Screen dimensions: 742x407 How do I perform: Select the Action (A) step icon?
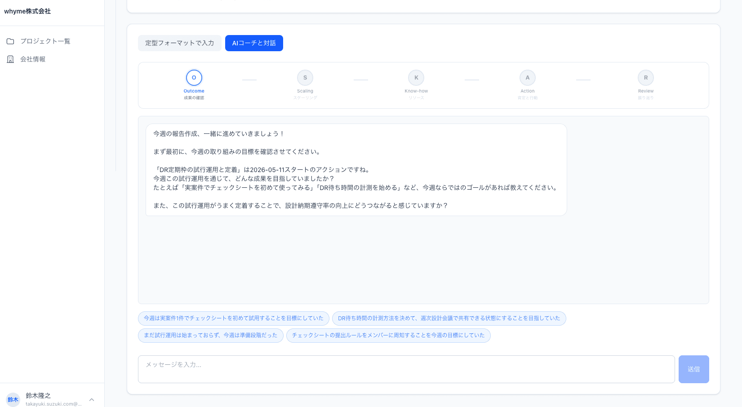pyautogui.click(x=527, y=77)
